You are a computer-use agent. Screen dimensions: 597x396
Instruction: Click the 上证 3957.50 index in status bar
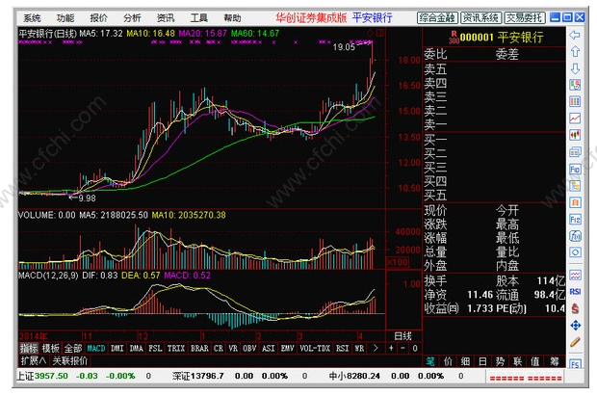point(42,376)
